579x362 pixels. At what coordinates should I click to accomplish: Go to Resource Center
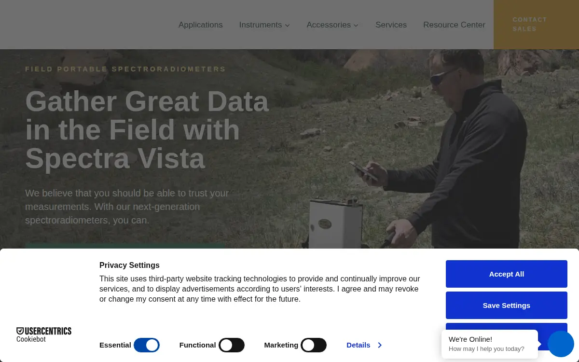[x=454, y=25]
